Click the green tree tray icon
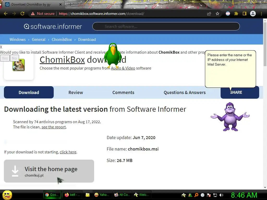The width and height of the screenshot is (267, 200). 190,195
